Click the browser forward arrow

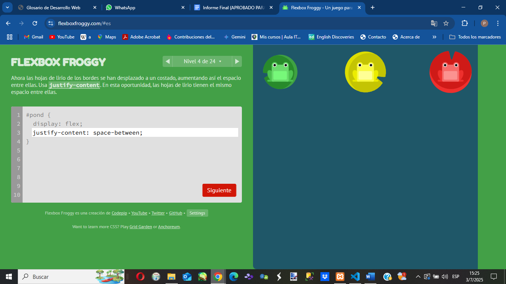coord(21,23)
